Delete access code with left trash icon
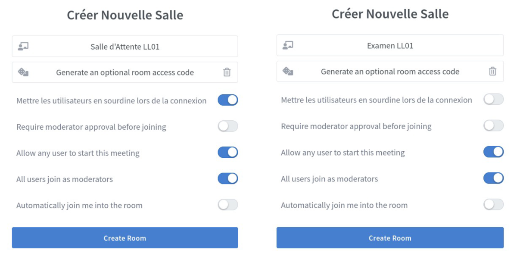 [x=227, y=72]
